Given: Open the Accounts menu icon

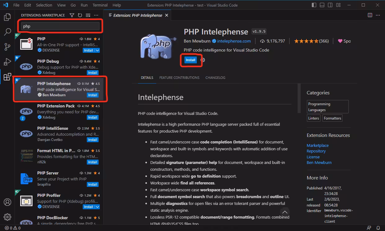Looking at the screenshot, I should click(x=7, y=202).
